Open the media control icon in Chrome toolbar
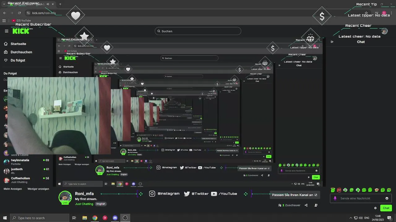Image resolution: width=396 pixels, height=222 pixels. [x=377, y=13]
